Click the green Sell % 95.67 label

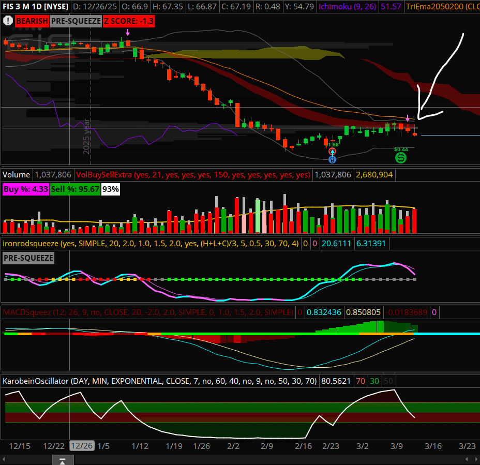(x=75, y=189)
